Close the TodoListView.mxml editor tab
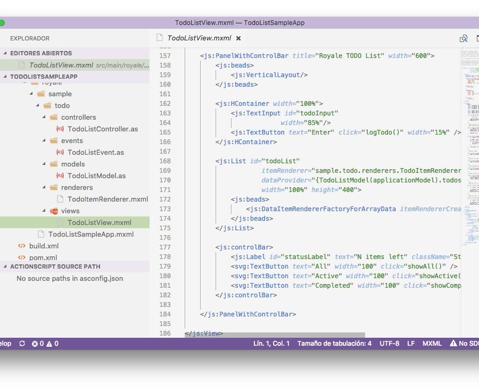This screenshot has height=392, width=479. 238,38
